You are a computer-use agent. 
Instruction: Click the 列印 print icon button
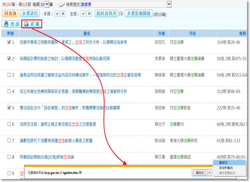point(11,24)
